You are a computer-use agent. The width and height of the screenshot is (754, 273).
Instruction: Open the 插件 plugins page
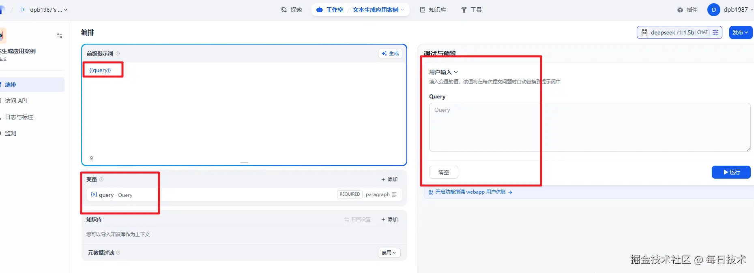[x=687, y=10]
